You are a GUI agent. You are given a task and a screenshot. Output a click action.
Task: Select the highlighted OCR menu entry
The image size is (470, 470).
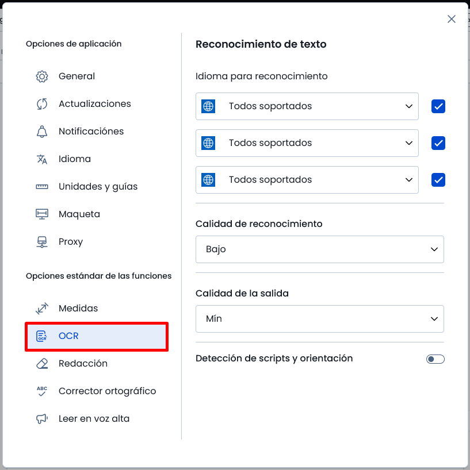[x=97, y=336]
